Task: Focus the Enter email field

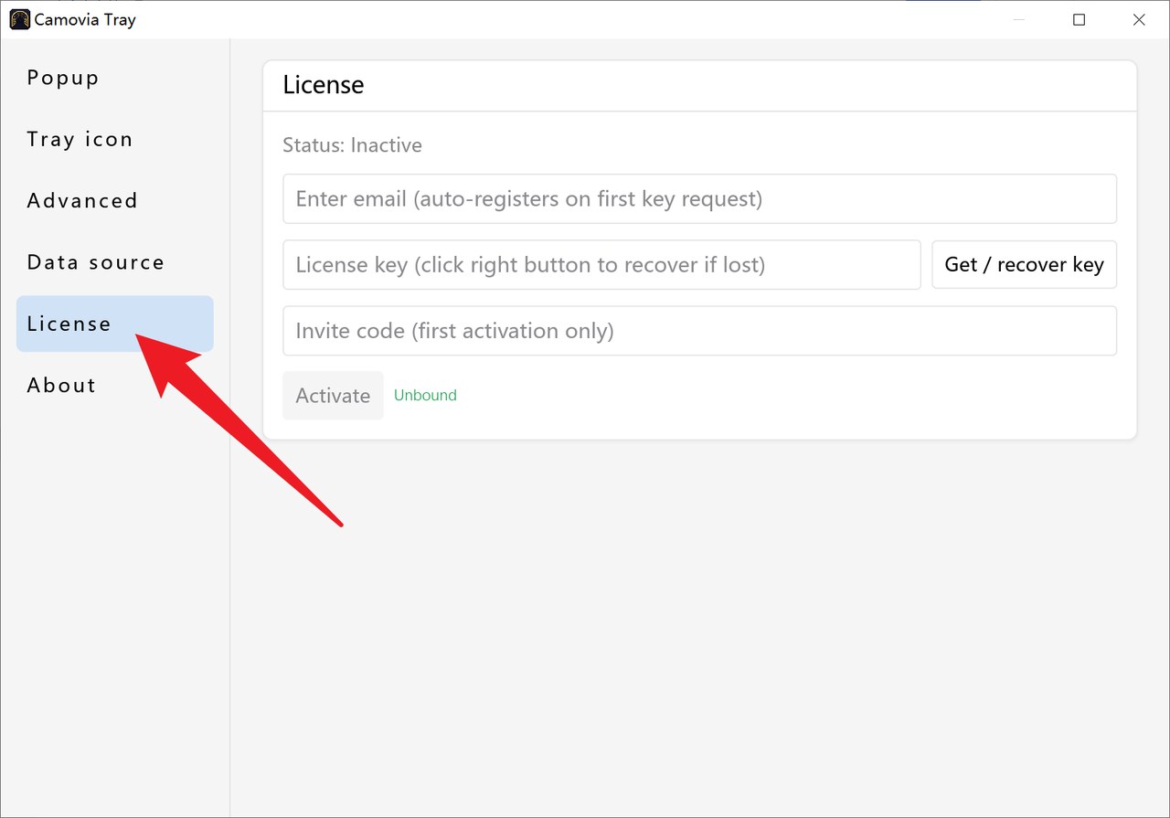Action: tap(699, 198)
